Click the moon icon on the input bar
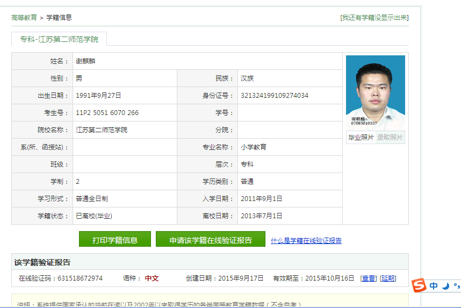Image resolution: width=461 pixels, height=308 pixels. point(446,285)
